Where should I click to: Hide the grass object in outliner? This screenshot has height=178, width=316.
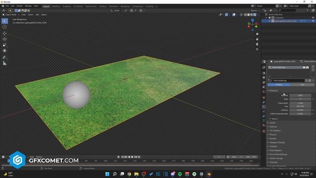[x=313, y=21]
